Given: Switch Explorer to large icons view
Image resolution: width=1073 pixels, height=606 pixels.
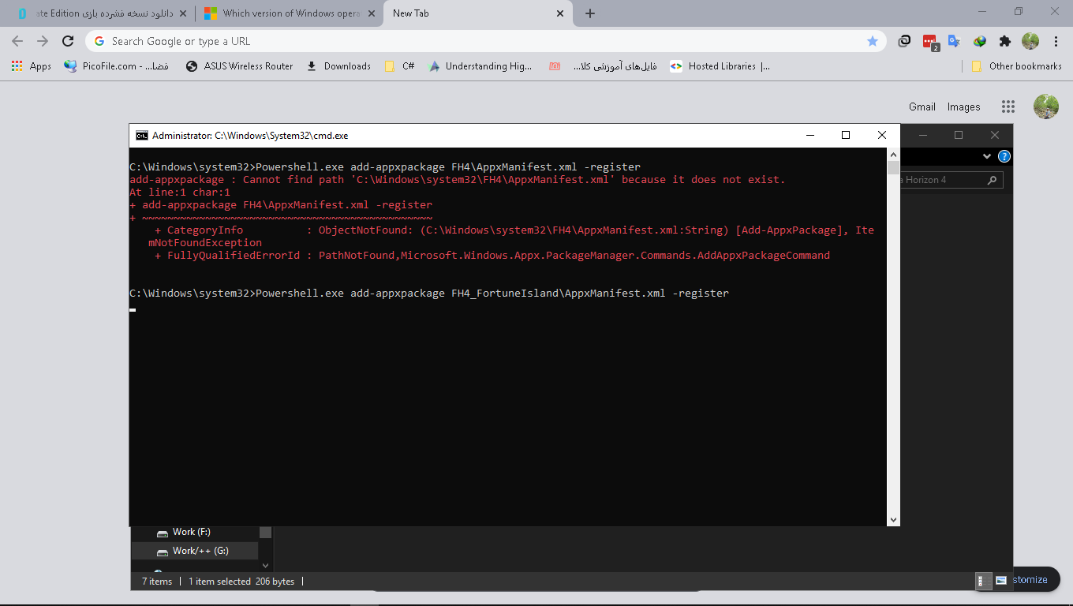Looking at the screenshot, I should pos(1001,581).
